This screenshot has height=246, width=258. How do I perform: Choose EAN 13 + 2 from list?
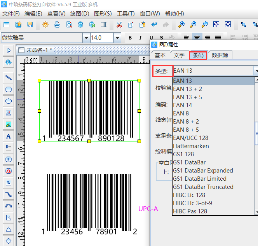[214, 89]
